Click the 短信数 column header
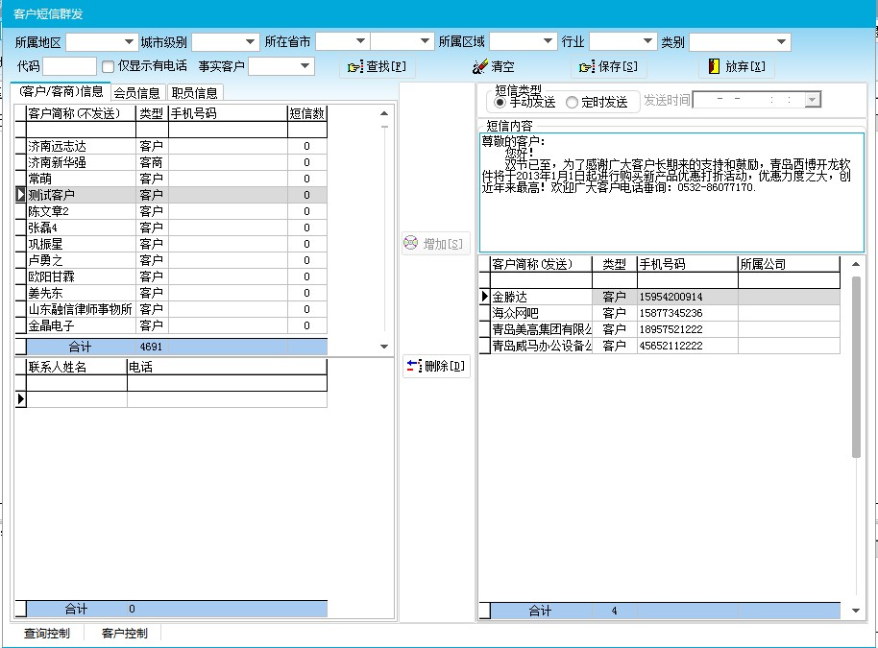The width and height of the screenshot is (878, 648). [306, 113]
